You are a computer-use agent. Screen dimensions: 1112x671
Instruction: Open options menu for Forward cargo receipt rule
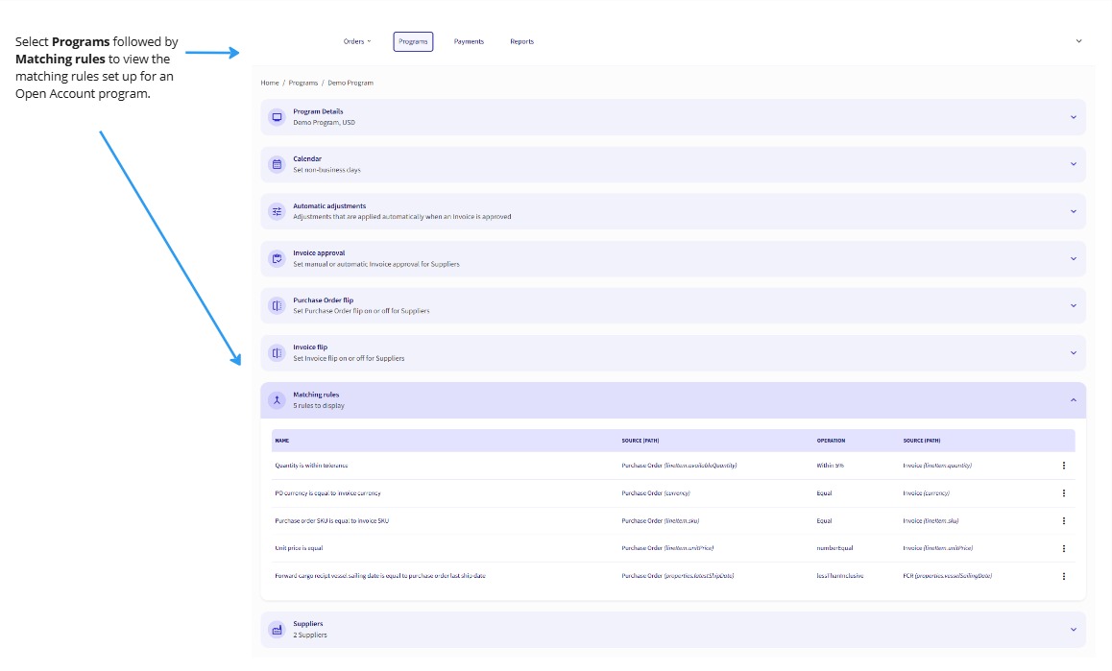pyautogui.click(x=1064, y=576)
